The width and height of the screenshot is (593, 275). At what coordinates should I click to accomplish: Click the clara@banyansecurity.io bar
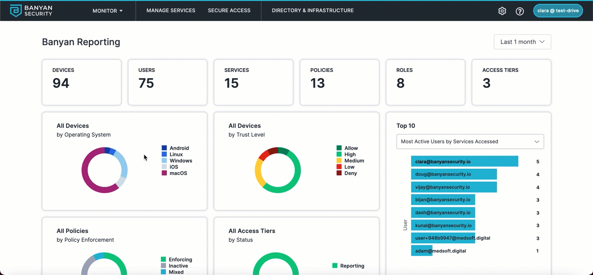(x=464, y=161)
